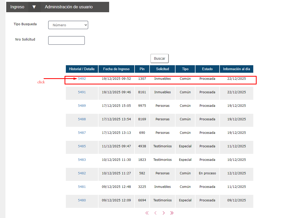
Task: Go to first page of results
Action: pos(147,213)
